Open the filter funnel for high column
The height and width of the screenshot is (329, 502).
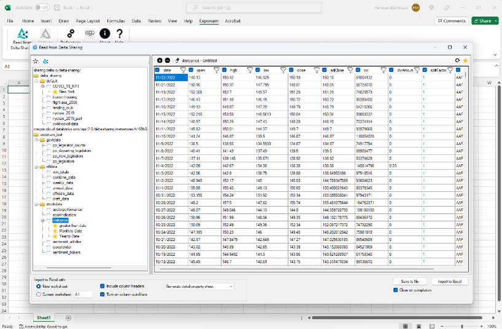tap(249, 70)
